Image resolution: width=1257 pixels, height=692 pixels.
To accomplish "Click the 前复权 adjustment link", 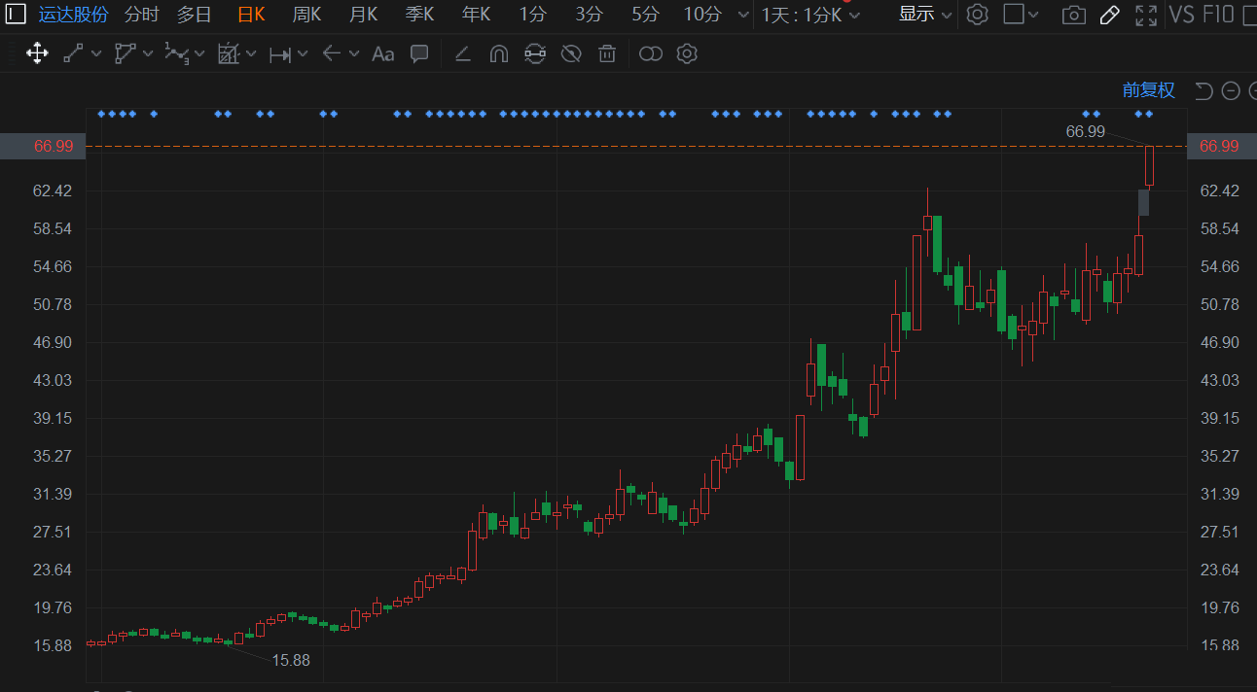I will pos(1148,90).
